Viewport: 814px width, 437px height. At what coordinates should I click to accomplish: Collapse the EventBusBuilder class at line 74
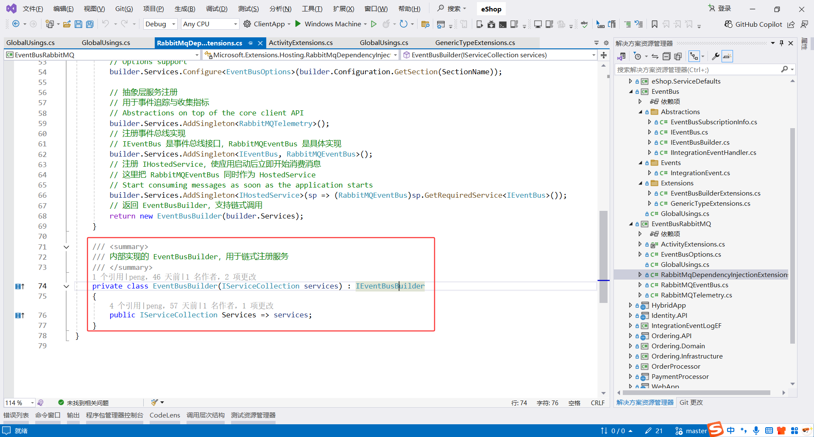tap(67, 286)
